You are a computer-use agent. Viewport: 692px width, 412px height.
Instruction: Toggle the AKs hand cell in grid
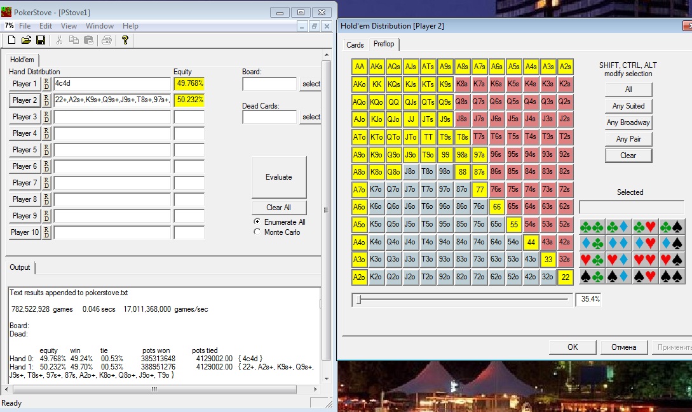tap(376, 67)
